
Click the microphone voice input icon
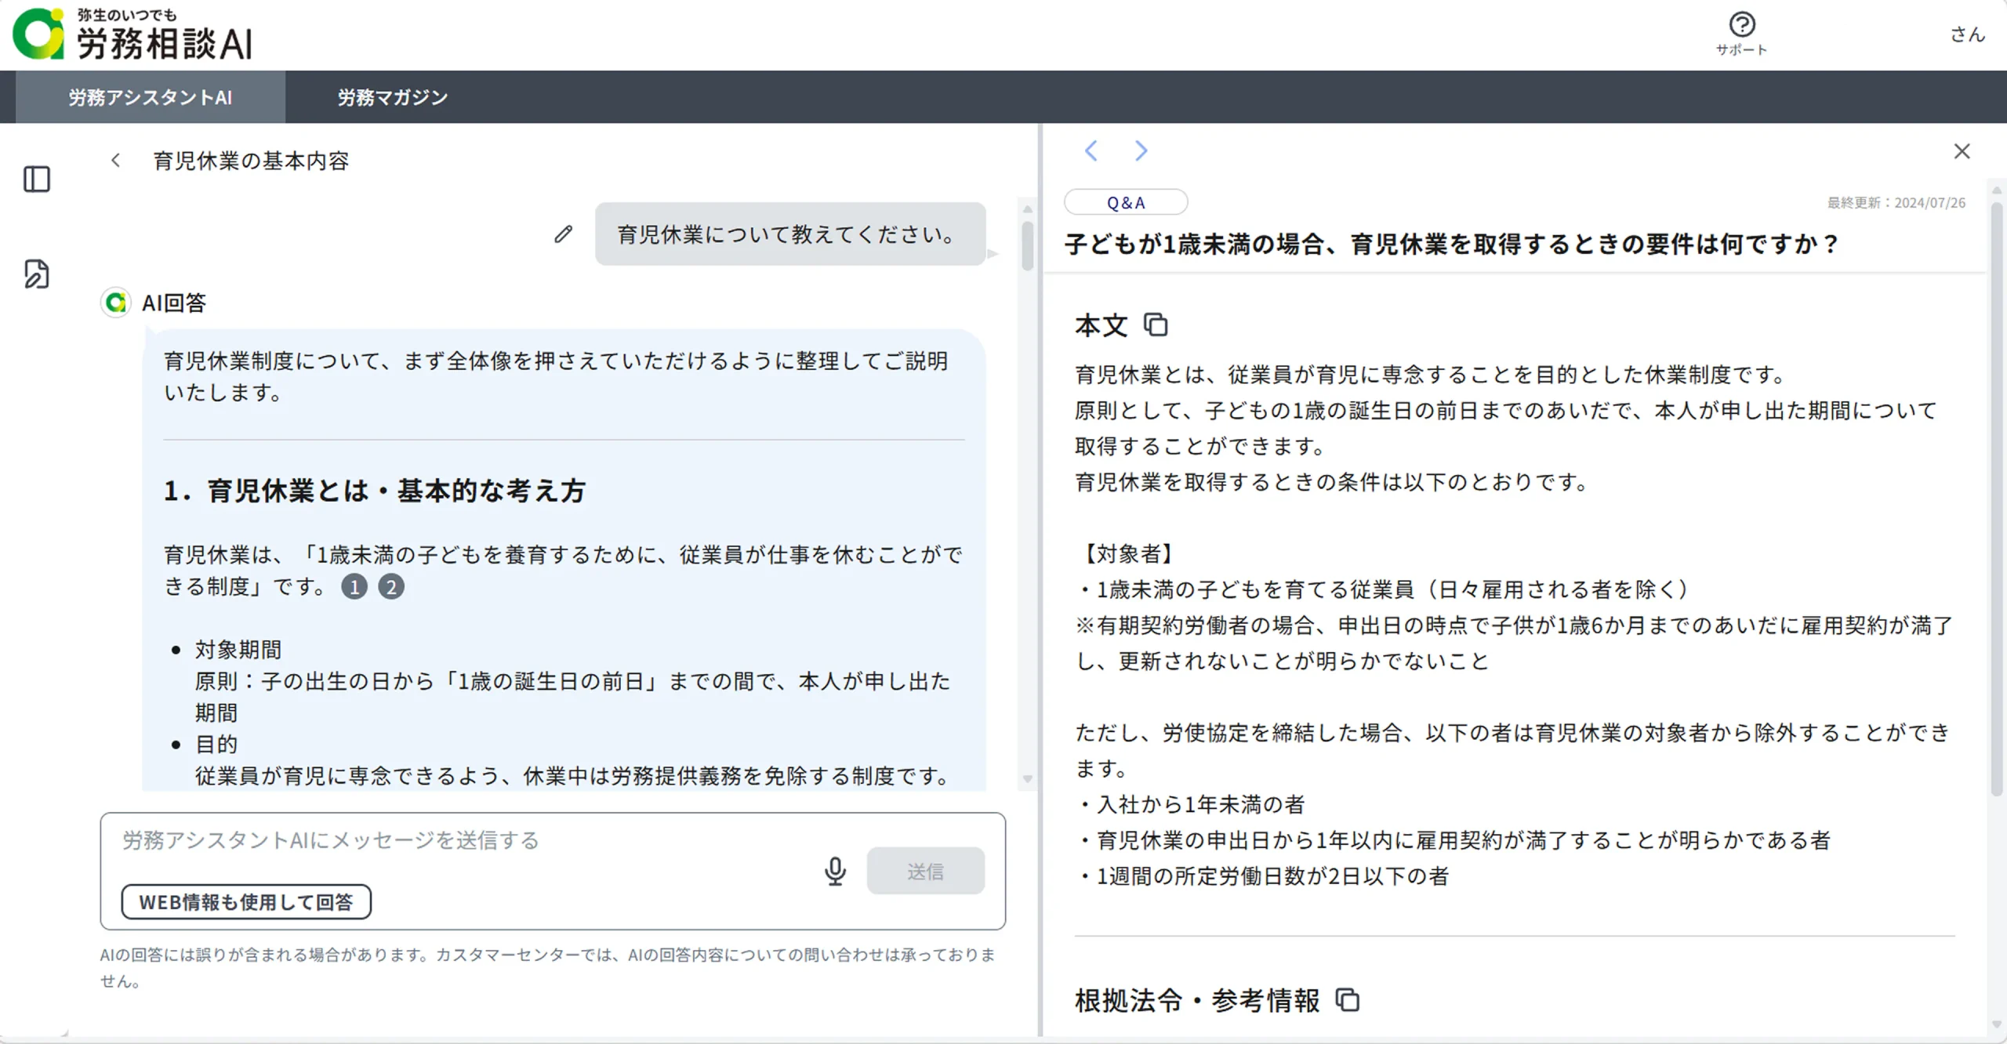[x=835, y=871]
